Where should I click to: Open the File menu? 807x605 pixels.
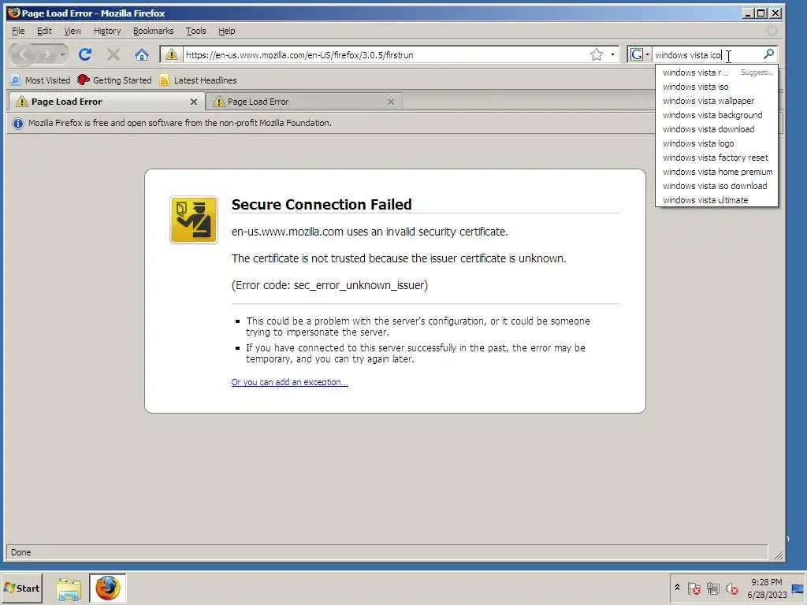(18, 31)
